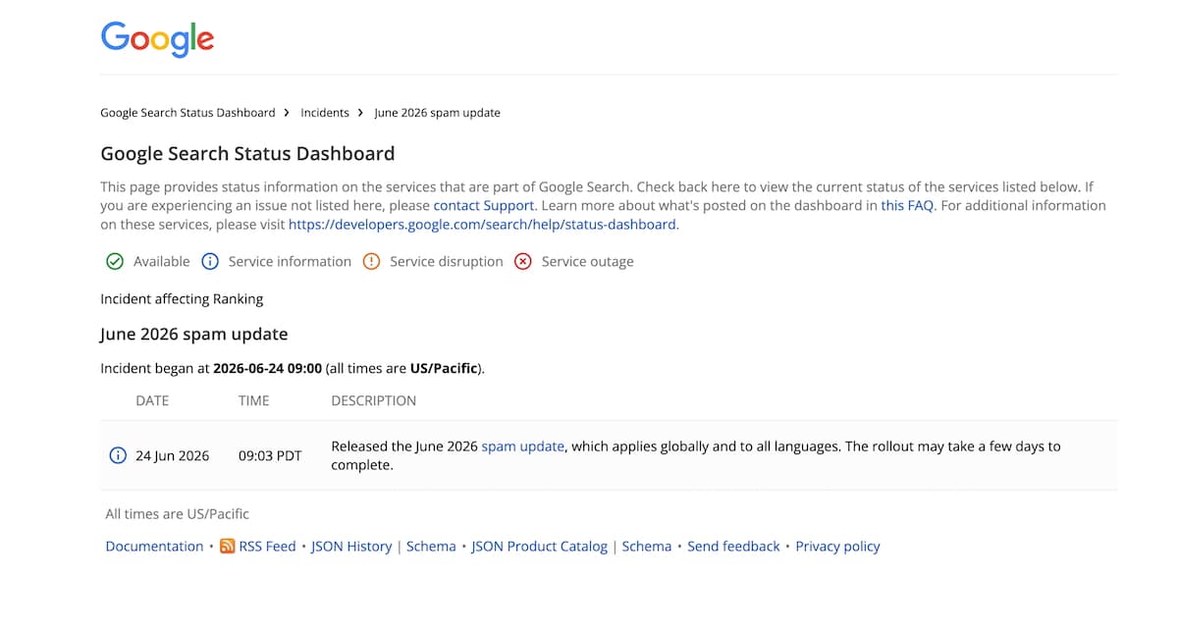Open the Documentation footer link
1178x630 pixels.
[154, 546]
